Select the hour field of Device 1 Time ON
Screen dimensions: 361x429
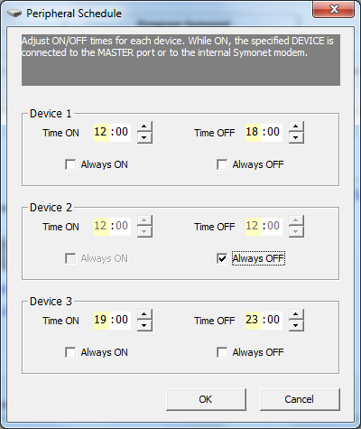101,132
